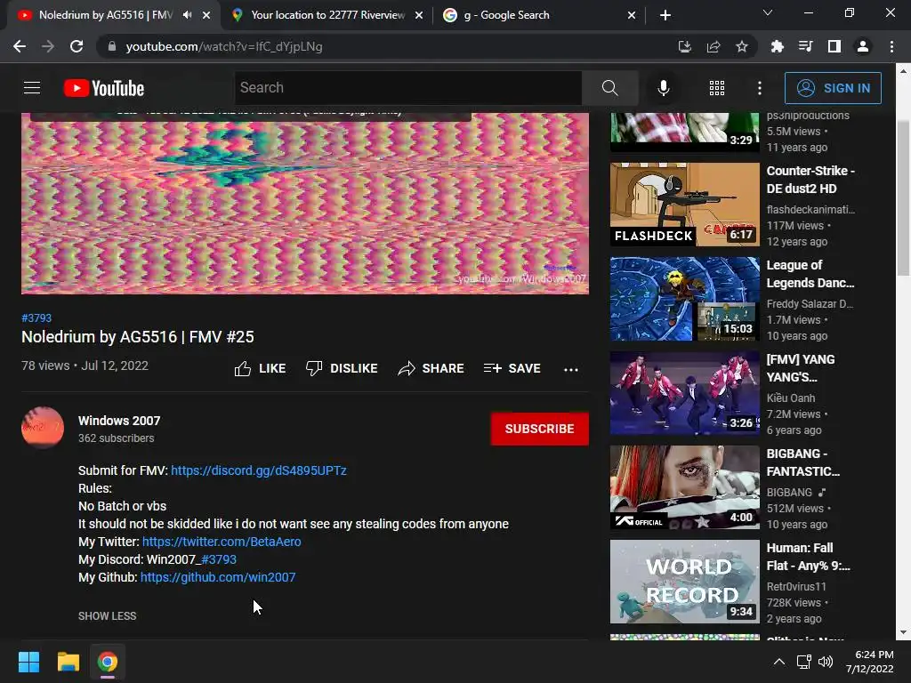Open [FMV] YANG YANG'S video thumbnail

click(x=685, y=393)
